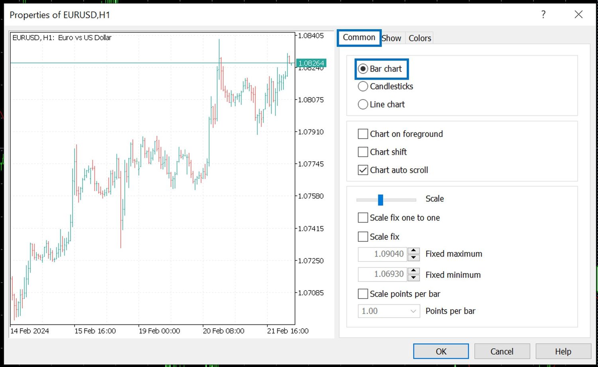Turn on Chart shift
598x367 pixels.
[x=363, y=152]
